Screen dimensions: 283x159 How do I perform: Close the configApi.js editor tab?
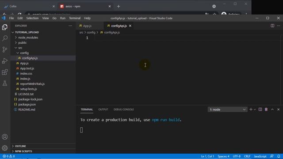(130, 26)
